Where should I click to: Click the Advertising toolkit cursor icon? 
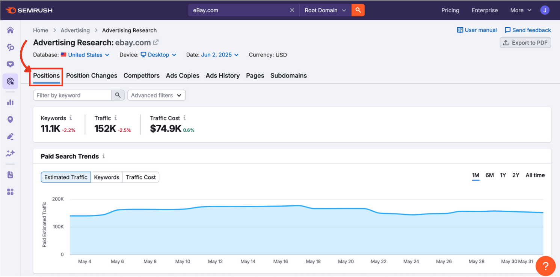click(x=10, y=81)
